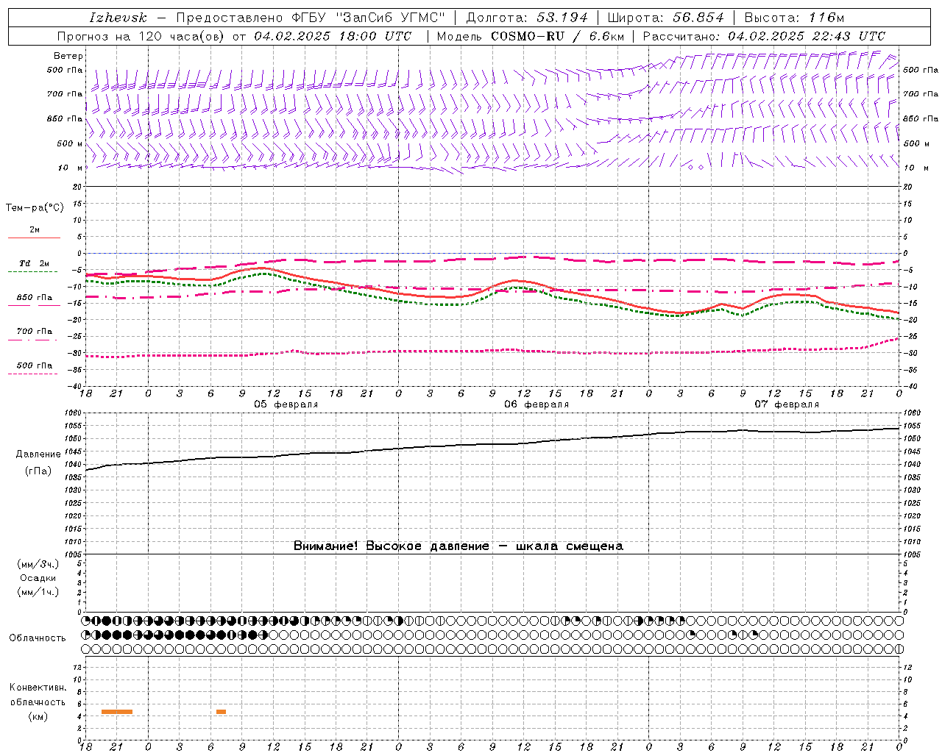Click the station name Izhevsk in header
Screen dimensions: 942x753
tap(118, 18)
